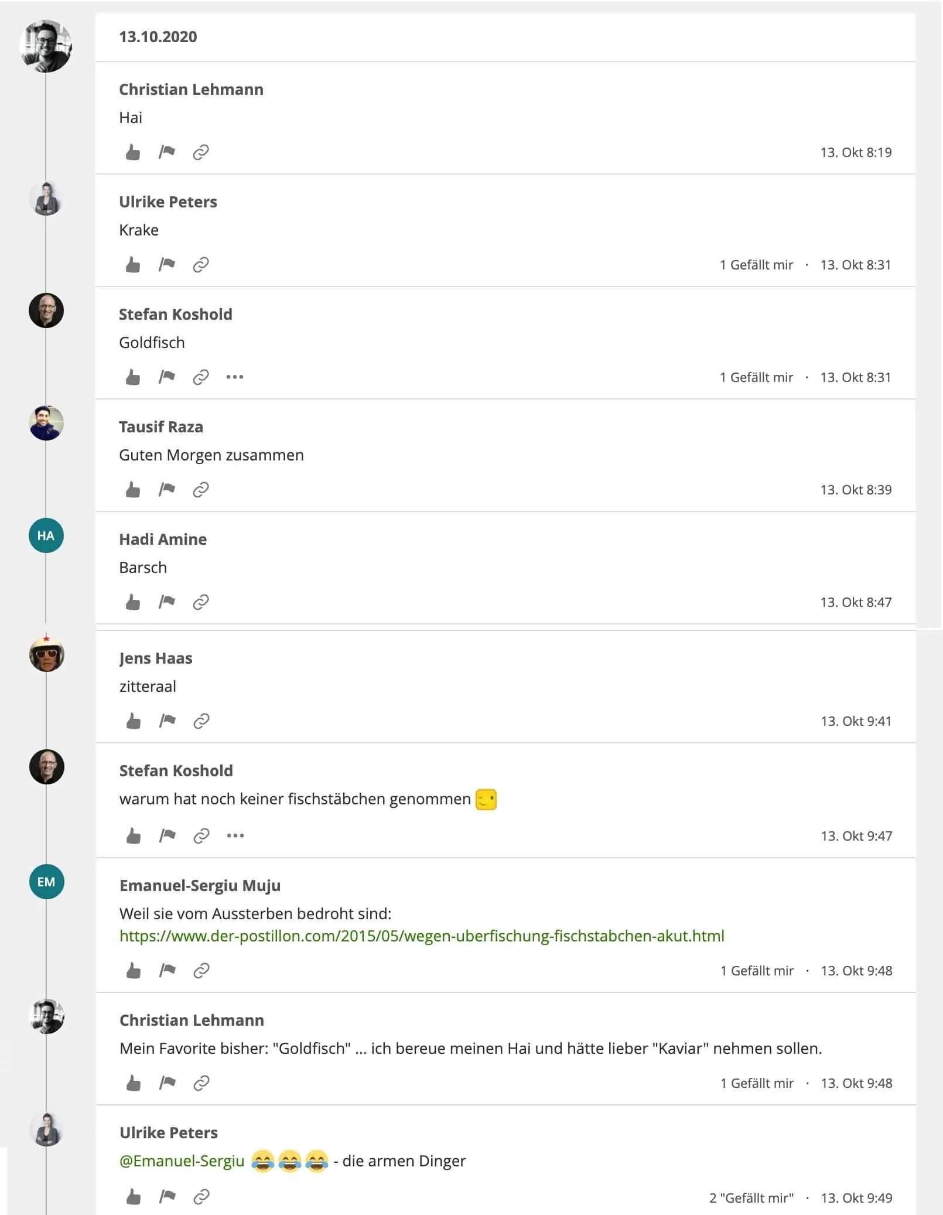Flag Emanuel-Sergiu Muju's comment
943x1215 pixels.
click(168, 971)
